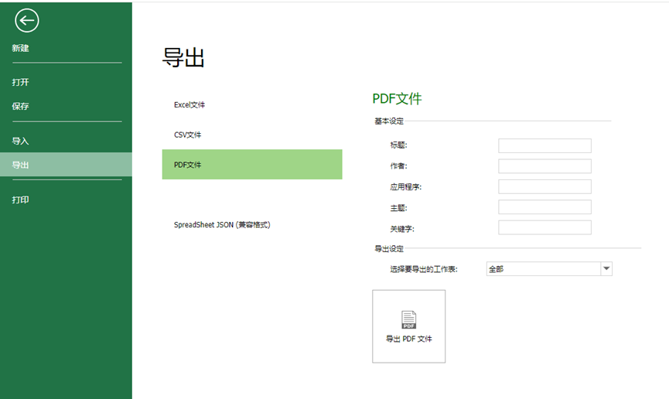Open the 打印 sidebar item
The image size is (669, 399).
pyautogui.click(x=20, y=199)
